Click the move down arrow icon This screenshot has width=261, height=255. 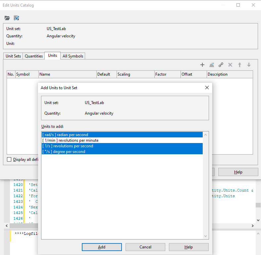pos(249,65)
